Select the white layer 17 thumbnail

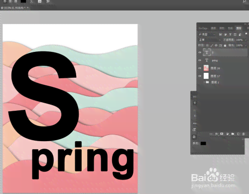tap(206, 76)
